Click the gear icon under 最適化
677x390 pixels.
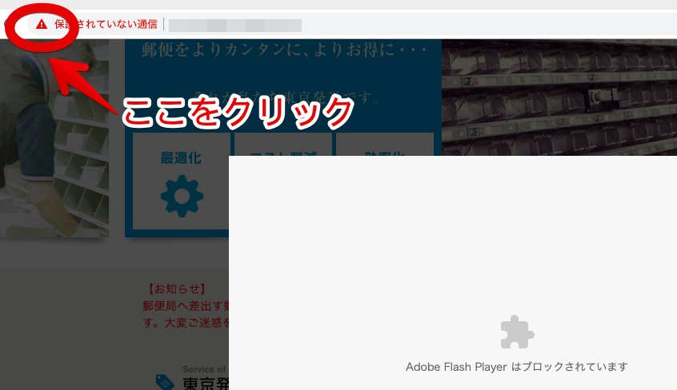click(182, 194)
